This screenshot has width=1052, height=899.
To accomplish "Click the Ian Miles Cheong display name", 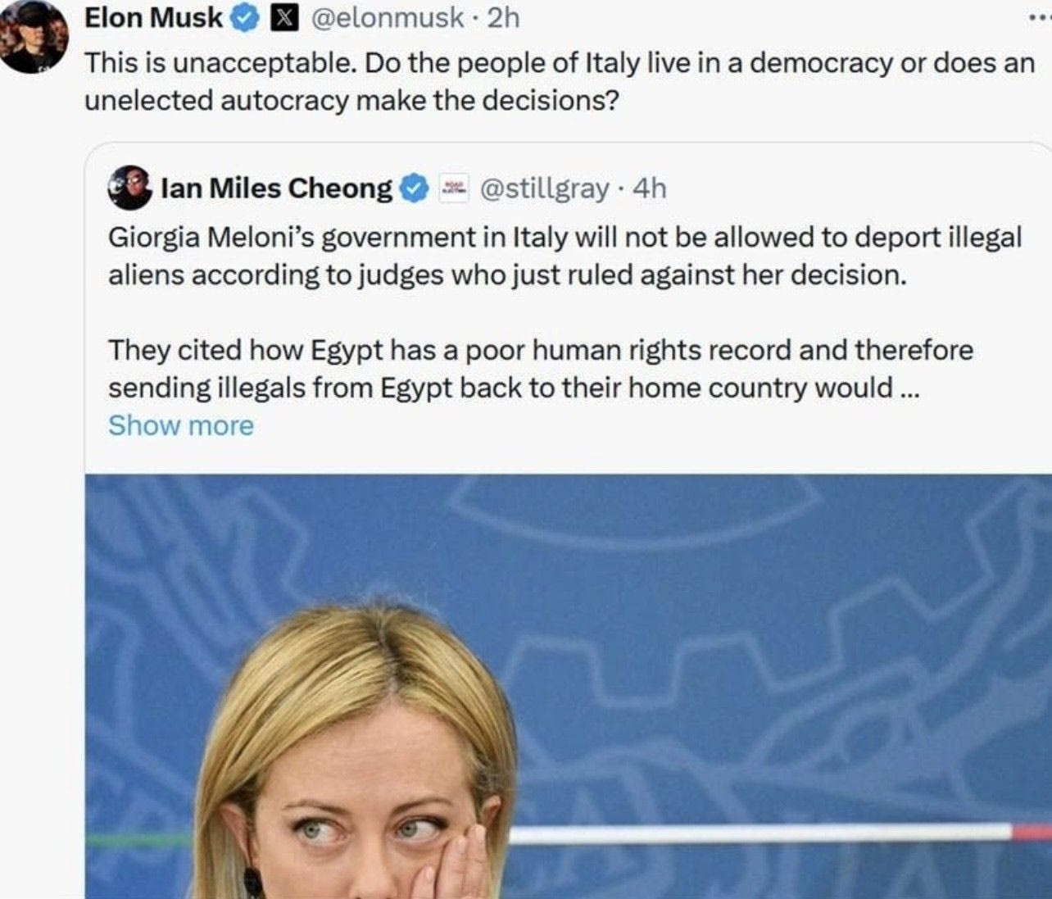I will [x=276, y=188].
